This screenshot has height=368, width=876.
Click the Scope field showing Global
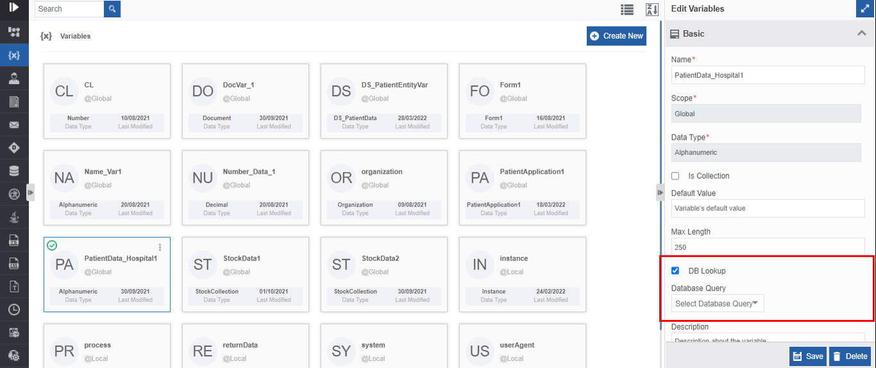766,113
